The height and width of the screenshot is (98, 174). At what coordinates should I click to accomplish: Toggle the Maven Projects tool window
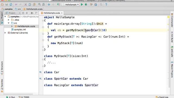172,70
